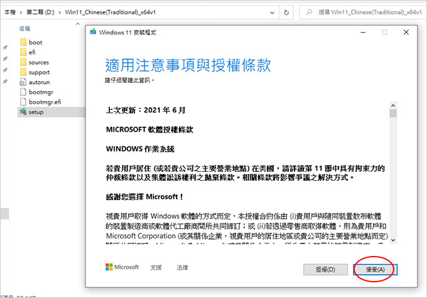Click the WINDOWS 作業系統 line

coord(140,149)
